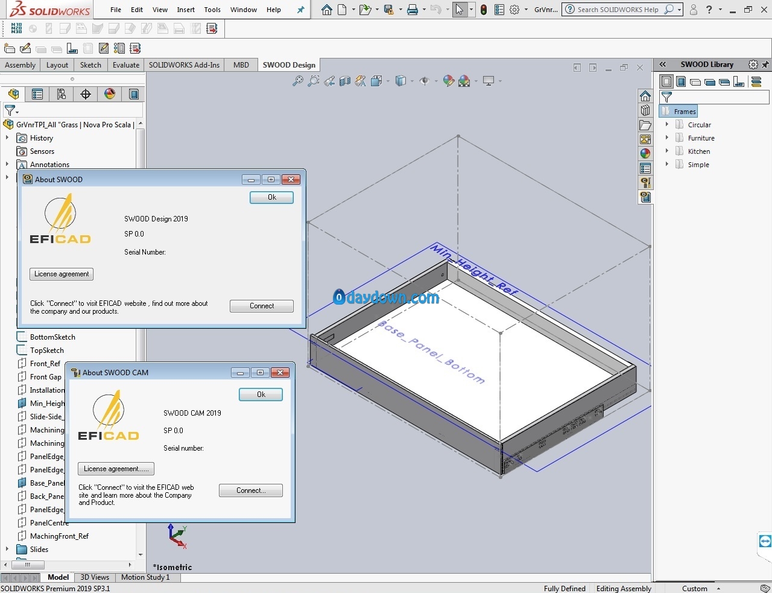This screenshot has height=593, width=772.
Task: Open the File Properties list icon
Action: (x=499, y=10)
